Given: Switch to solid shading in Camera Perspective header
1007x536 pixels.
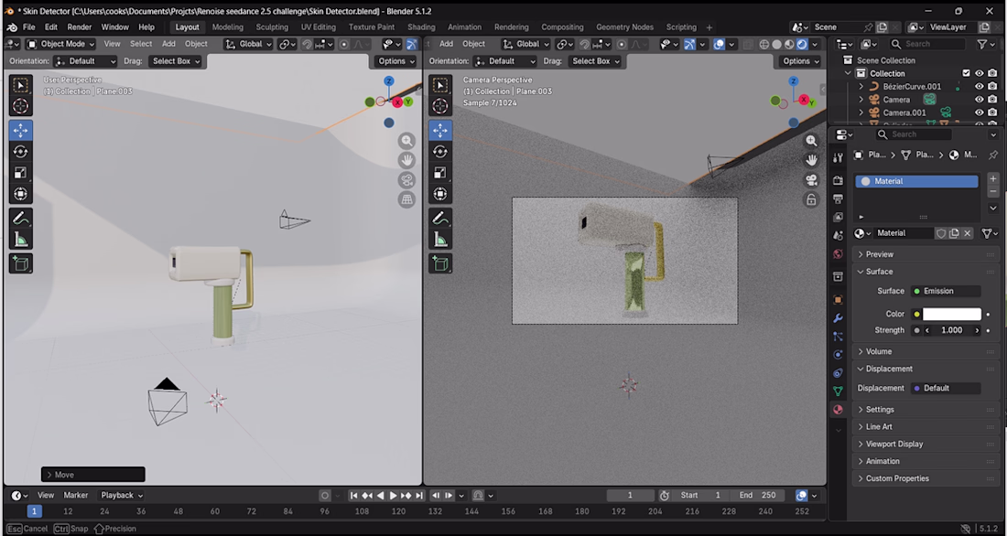Looking at the screenshot, I should 777,44.
